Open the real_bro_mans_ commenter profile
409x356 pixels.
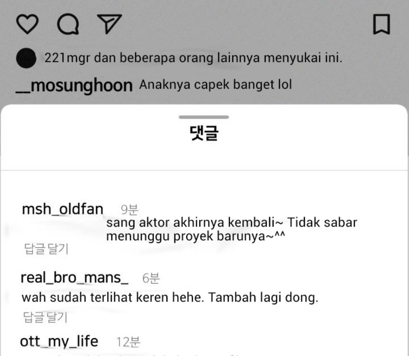click(74, 278)
